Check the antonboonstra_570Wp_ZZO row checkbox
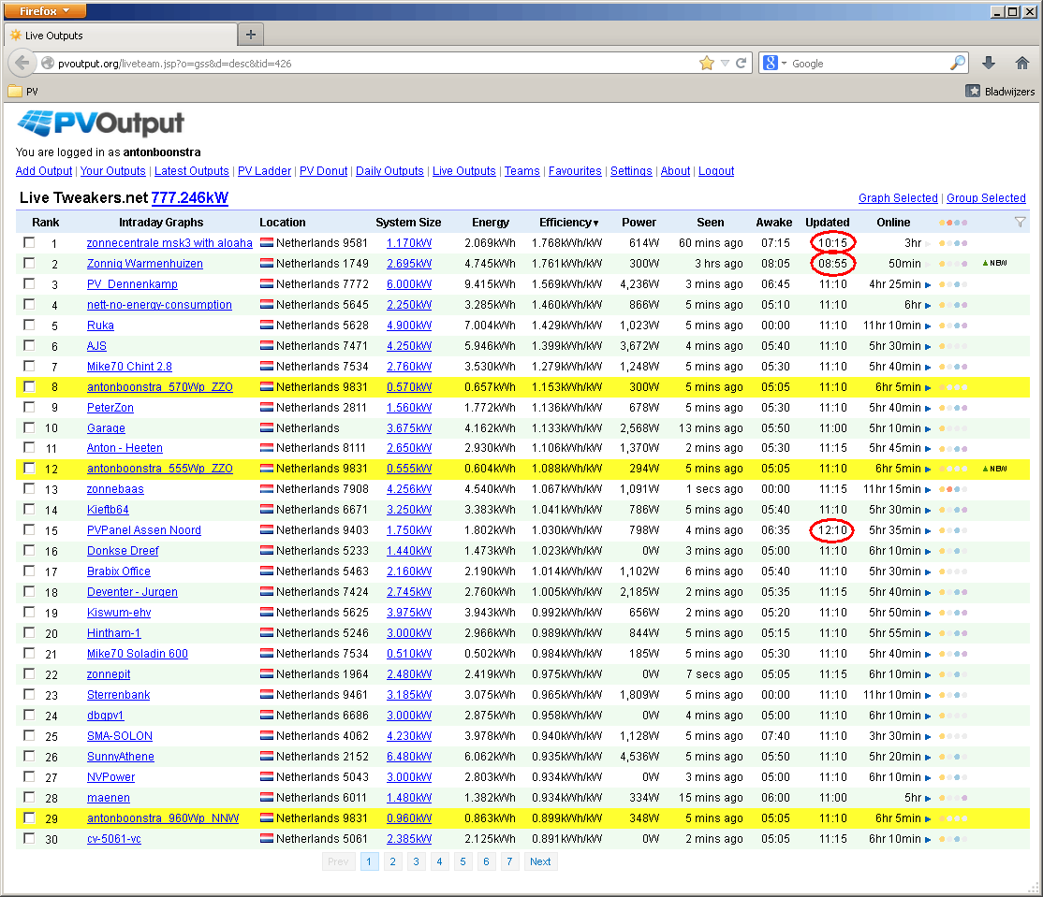The width and height of the screenshot is (1043, 897). 29,386
